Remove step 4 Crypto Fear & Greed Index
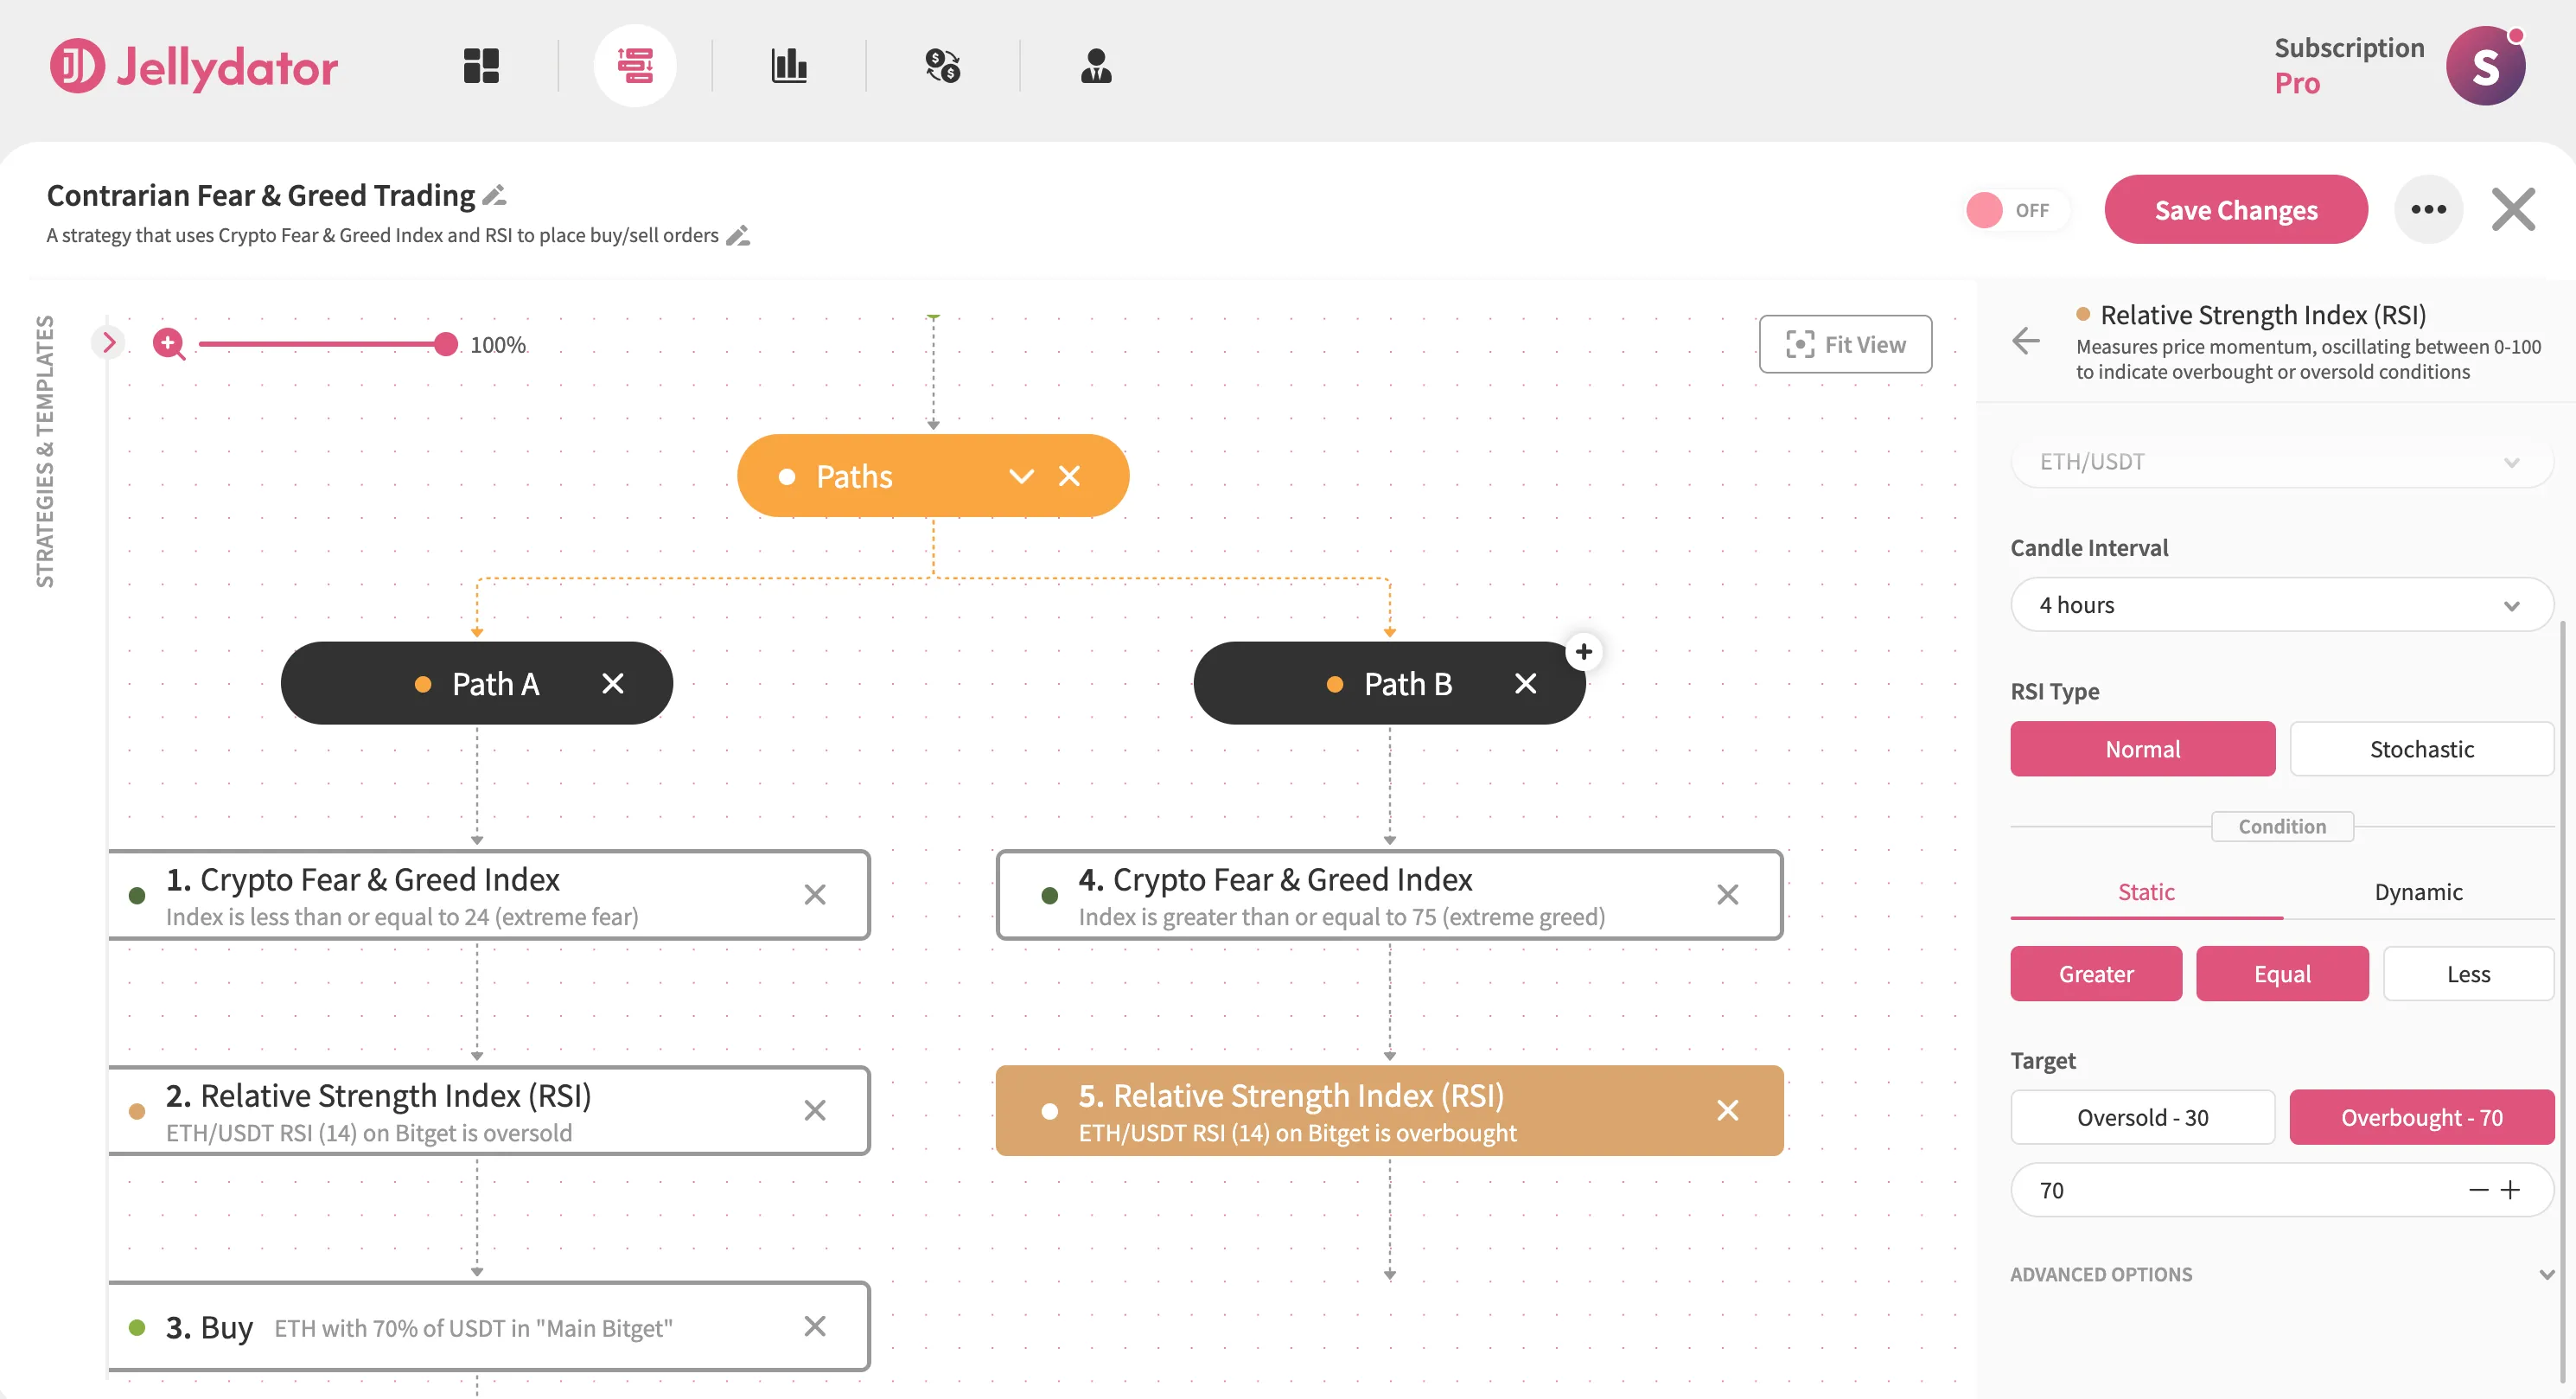2576x1399 pixels. pyautogui.click(x=1728, y=895)
